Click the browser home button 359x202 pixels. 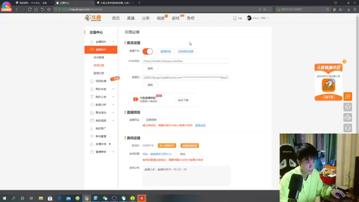tap(36, 9)
